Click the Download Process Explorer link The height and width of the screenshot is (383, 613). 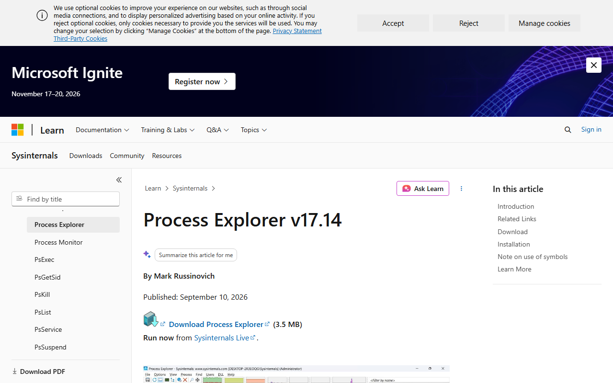coord(219,324)
